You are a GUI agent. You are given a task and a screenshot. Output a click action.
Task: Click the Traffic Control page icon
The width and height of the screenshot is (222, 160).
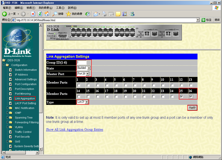click(10, 132)
